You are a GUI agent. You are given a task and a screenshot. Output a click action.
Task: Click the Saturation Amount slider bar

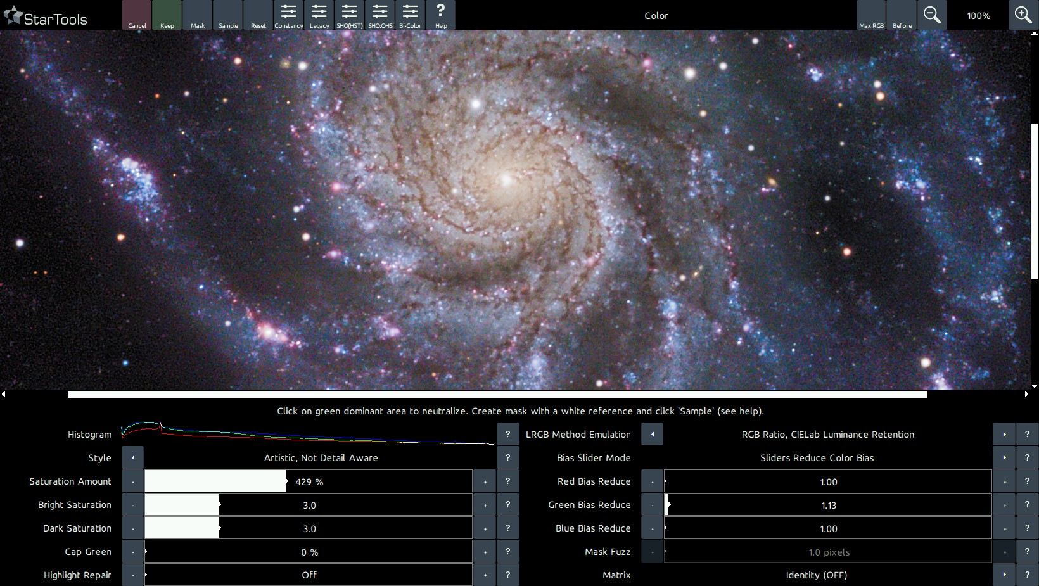(308, 481)
